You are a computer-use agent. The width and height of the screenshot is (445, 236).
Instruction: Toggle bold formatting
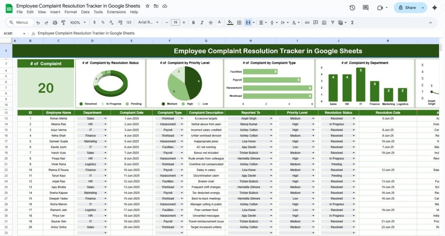pos(193,22)
